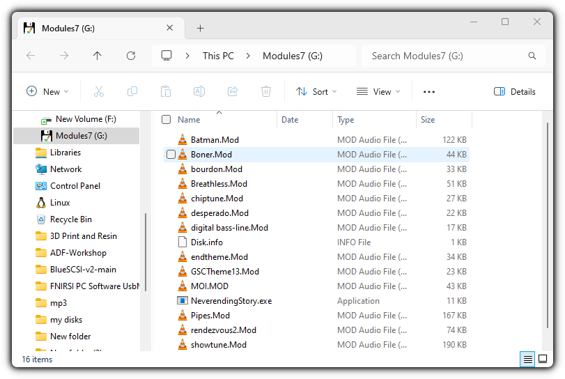Select the file bourdon.Mod
The height and width of the screenshot is (379, 565).
tap(316, 169)
